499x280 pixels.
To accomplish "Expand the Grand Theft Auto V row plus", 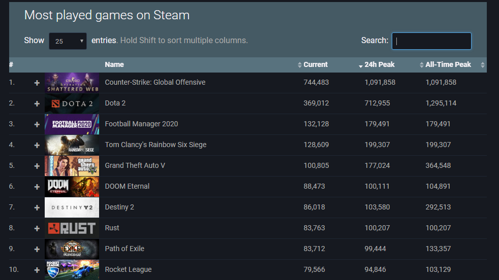I will pyautogui.click(x=37, y=166).
